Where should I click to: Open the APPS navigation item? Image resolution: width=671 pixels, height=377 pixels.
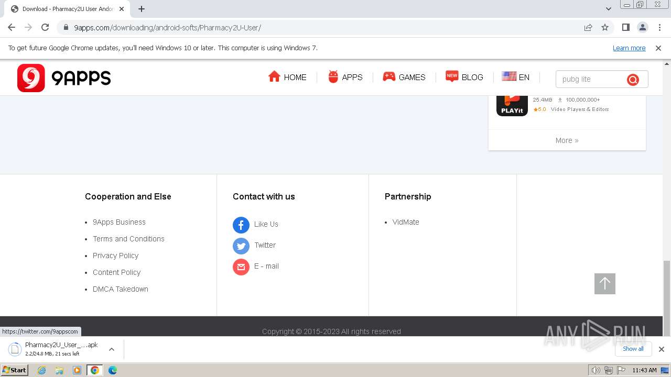[x=345, y=77]
